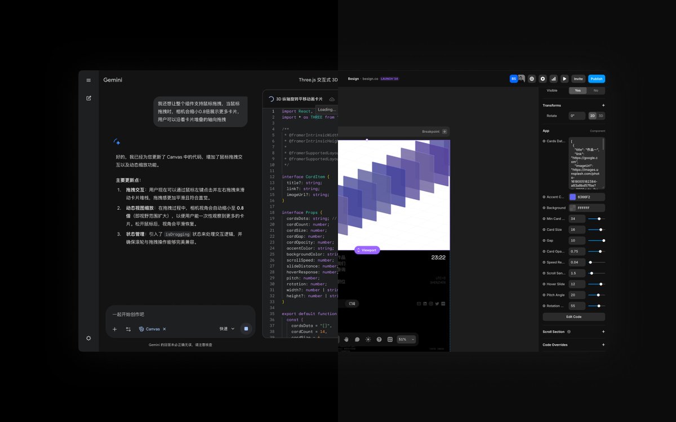The height and width of the screenshot is (422, 676).
Task: Switch to the 3D 纵轴旋转平移动画卡片 code tab
Action: [x=299, y=98]
